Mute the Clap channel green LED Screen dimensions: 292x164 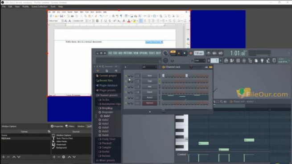(x=126, y=82)
